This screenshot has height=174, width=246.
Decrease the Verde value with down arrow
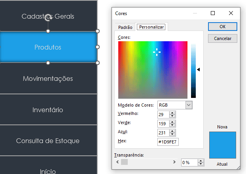coord(172,125)
